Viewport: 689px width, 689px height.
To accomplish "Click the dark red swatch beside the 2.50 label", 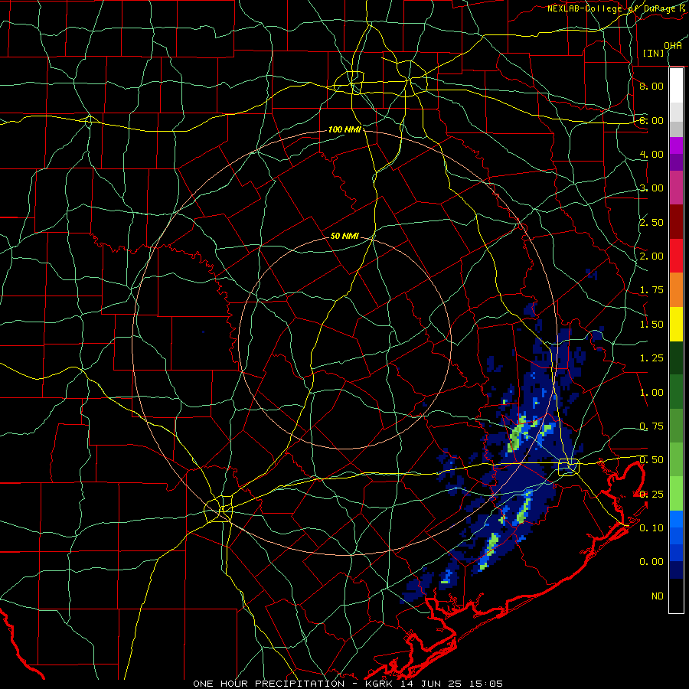I will (x=676, y=222).
